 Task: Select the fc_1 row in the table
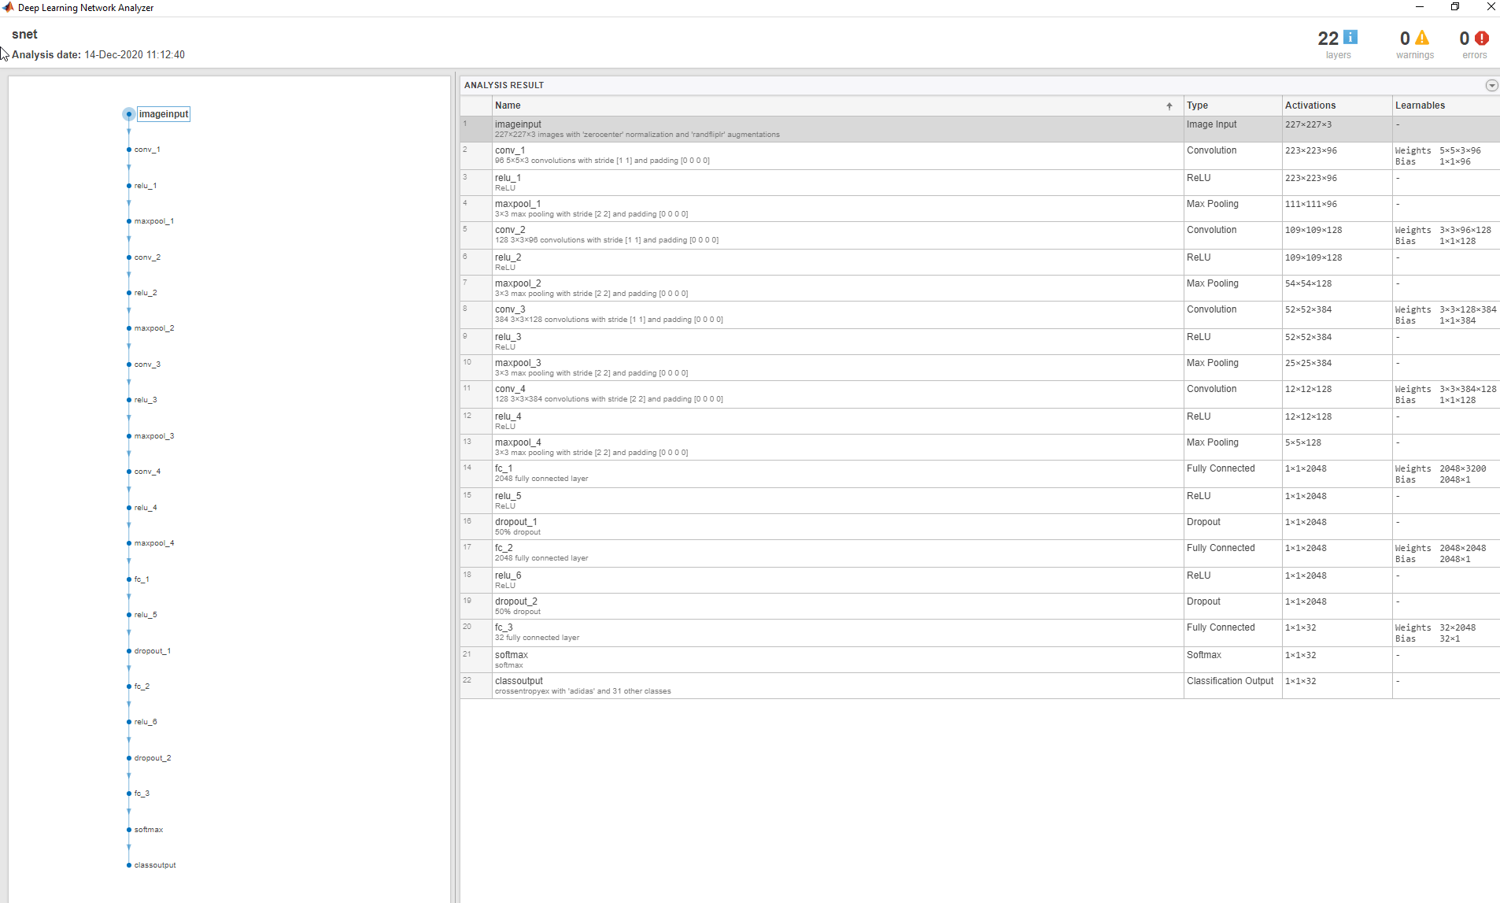pos(980,474)
